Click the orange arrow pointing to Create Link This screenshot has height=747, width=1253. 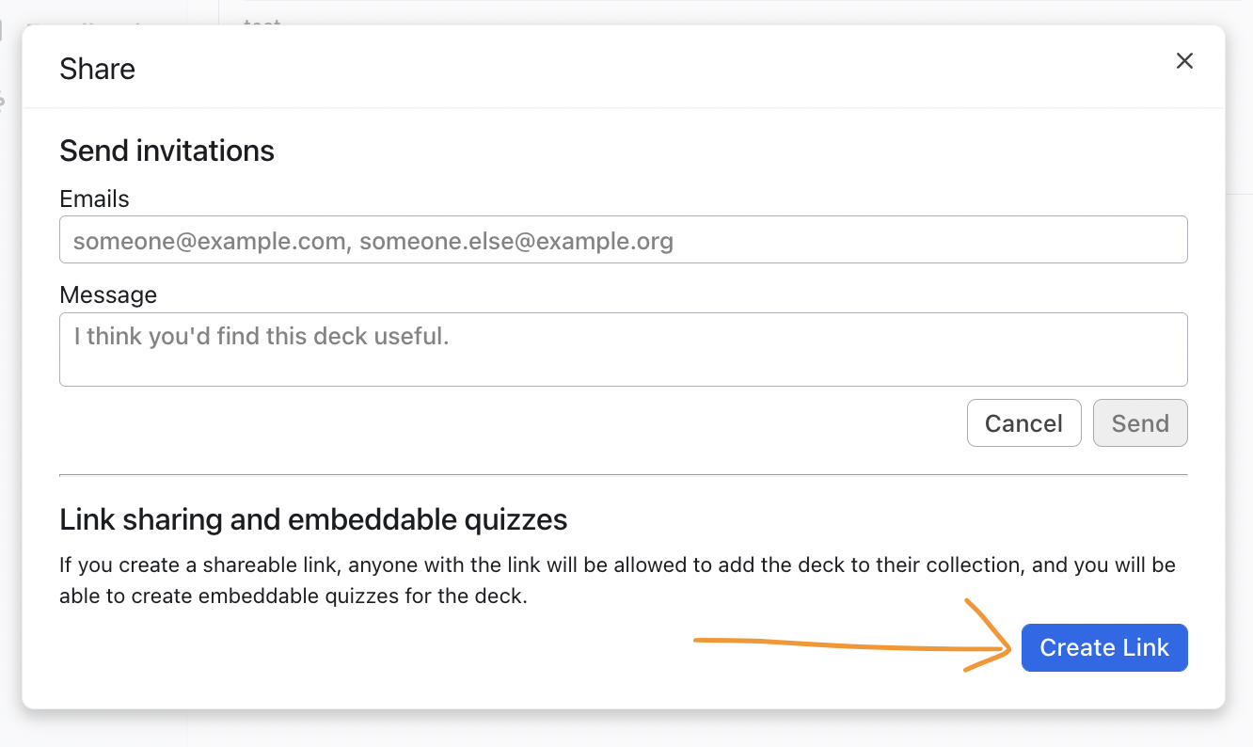(847, 644)
